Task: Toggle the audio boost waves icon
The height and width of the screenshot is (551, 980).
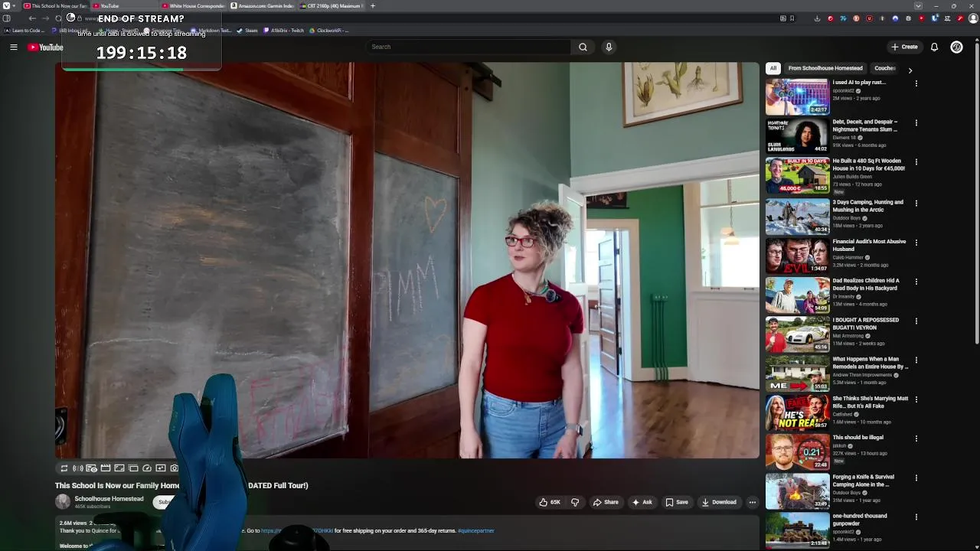Action: 77,468
